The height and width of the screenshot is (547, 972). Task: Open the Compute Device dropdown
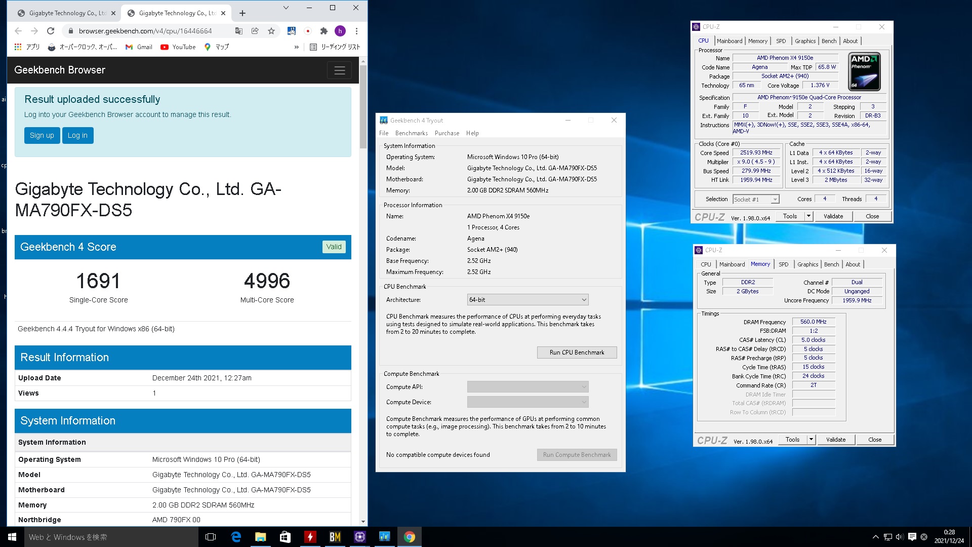pyautogui.click(x=528, y=402)
